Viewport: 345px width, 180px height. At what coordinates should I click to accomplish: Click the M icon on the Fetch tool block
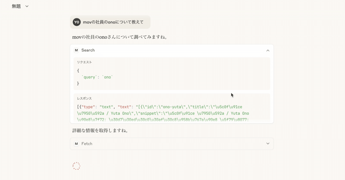76,144
